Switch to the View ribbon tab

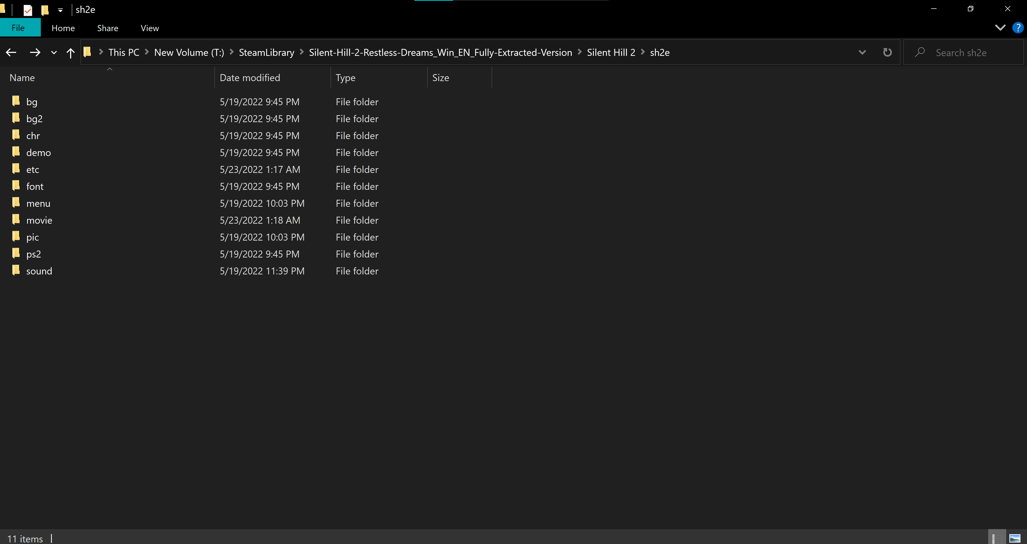tap(150, 28)
